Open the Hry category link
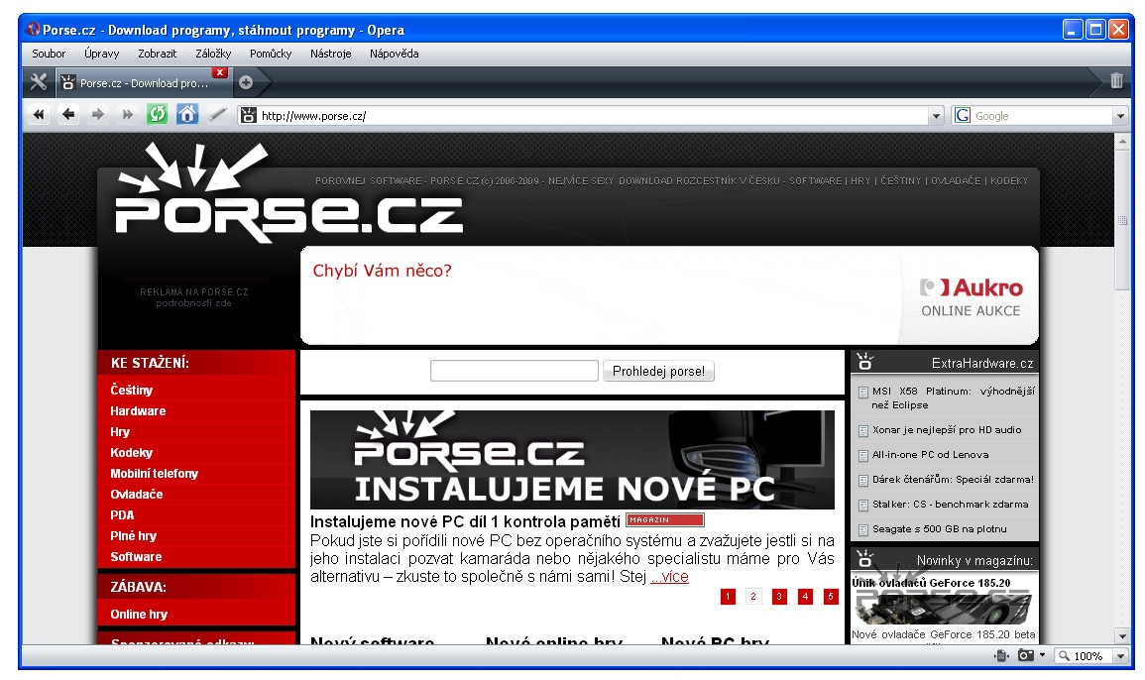Image resolution: width=1145 pixels, height=680 pixels. (x=120, y=431)
